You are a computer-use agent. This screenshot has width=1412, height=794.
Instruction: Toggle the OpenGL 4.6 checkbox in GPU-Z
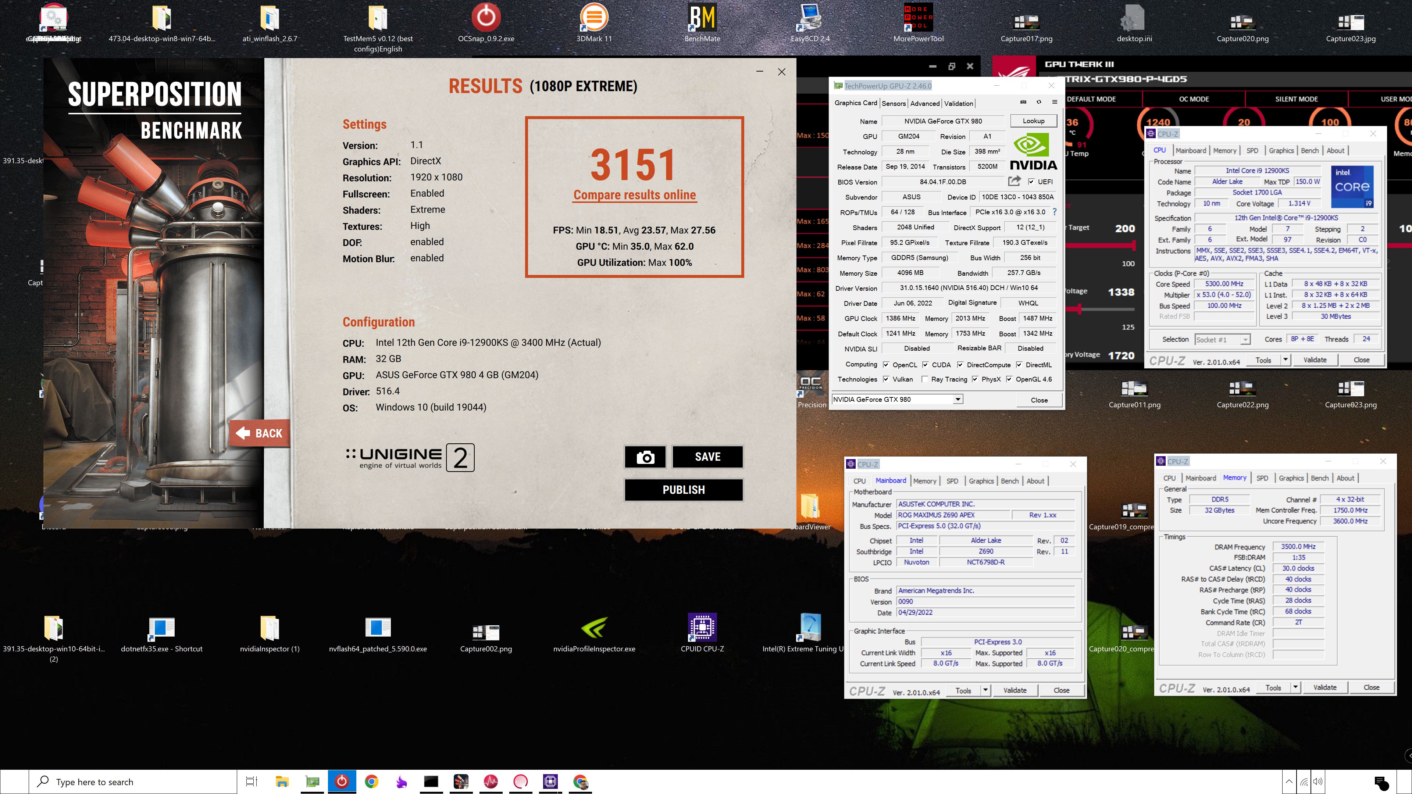coord(1009,379)
